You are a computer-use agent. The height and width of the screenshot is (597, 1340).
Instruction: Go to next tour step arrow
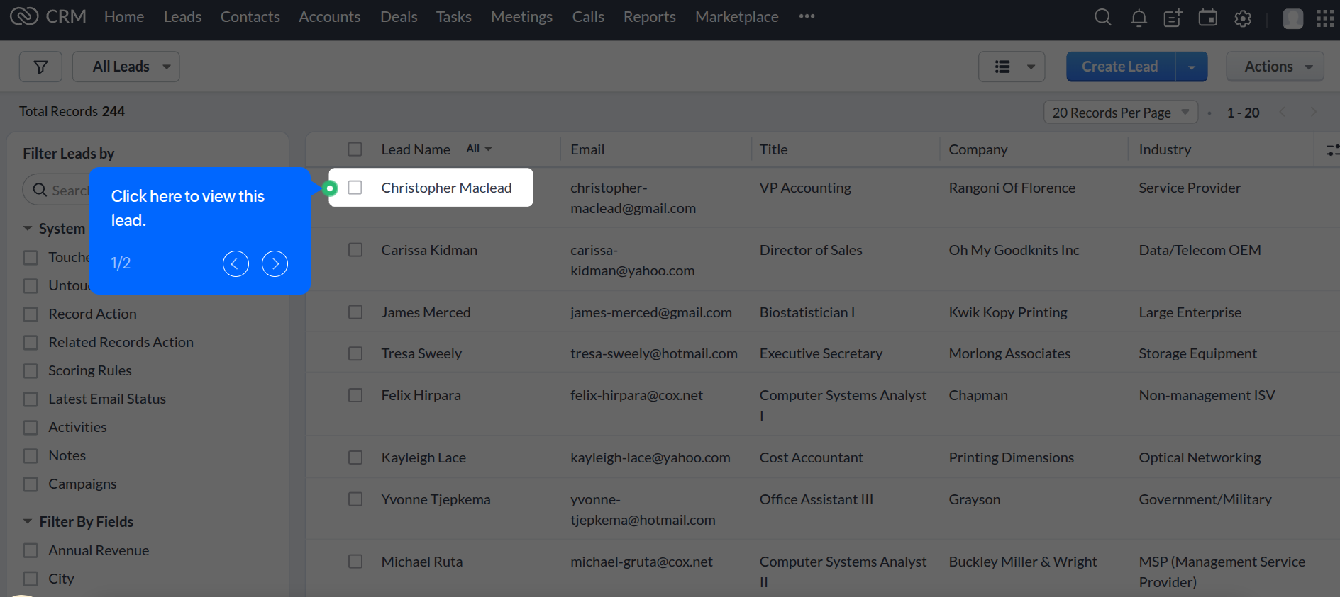275,263
